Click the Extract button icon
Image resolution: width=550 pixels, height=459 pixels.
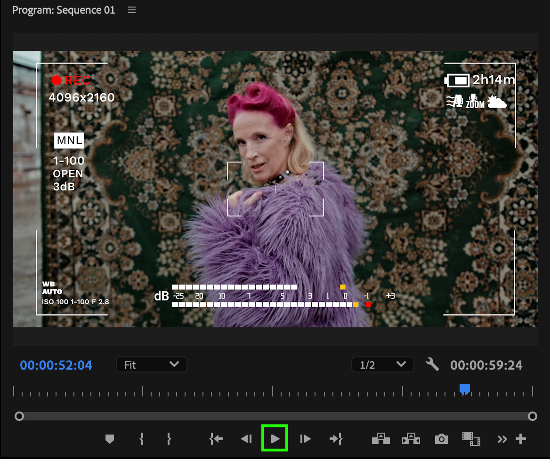click(411, 439)
